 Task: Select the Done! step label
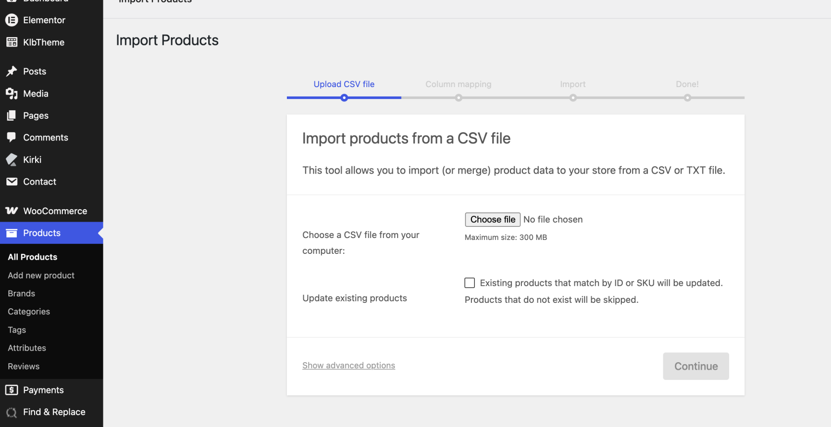click(688, 84)
